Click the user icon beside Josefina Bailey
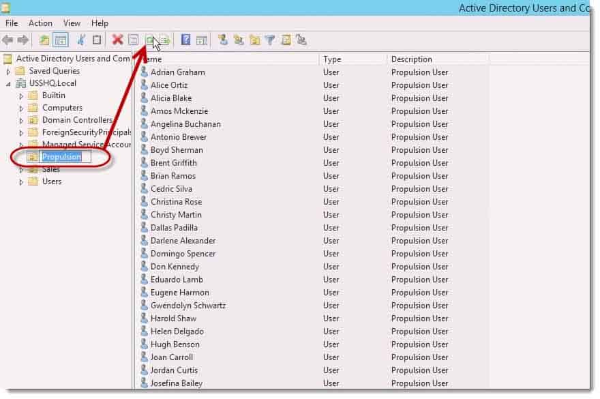This screenshot has height=399, width=600. pyautogui.click(x=144, y=383)
